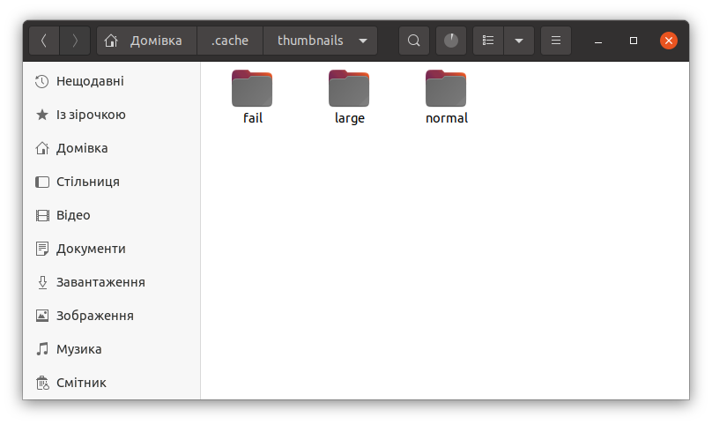This screenshot has height=425, width=712.
Task: Go to Домівка in the path bar
Action: click(x=146, y=41)
